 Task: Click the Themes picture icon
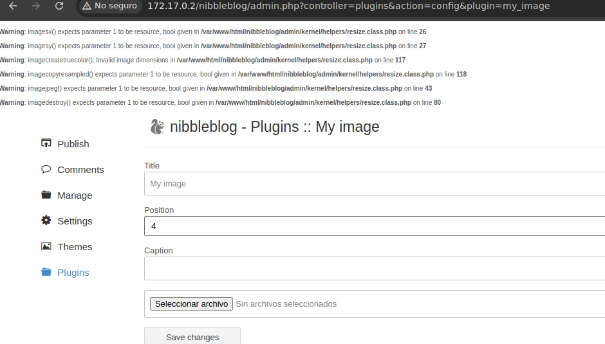coord(46,246)
